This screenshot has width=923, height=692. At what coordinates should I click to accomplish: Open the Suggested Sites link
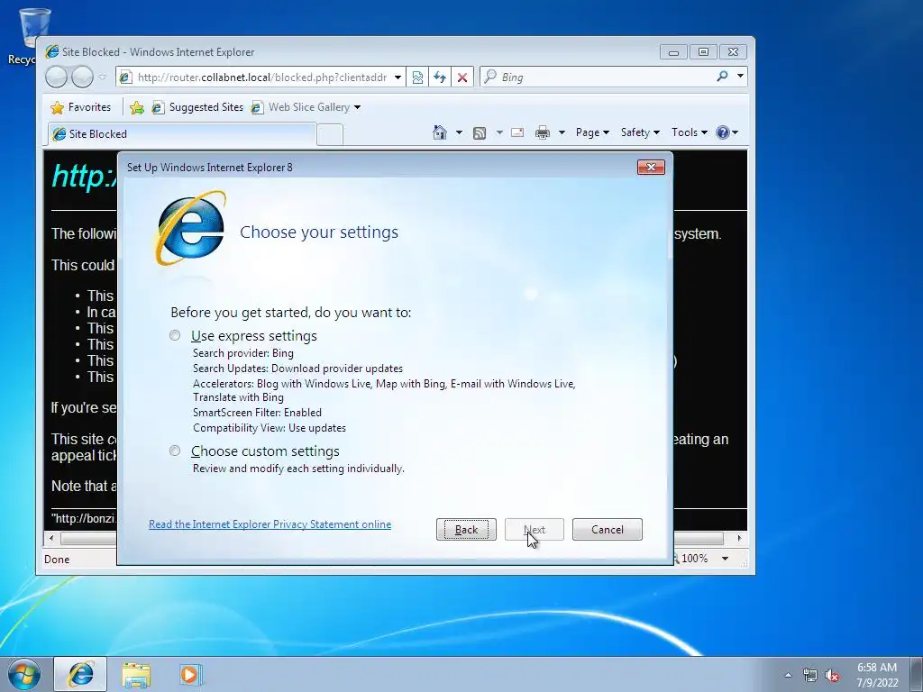[197, 107]
